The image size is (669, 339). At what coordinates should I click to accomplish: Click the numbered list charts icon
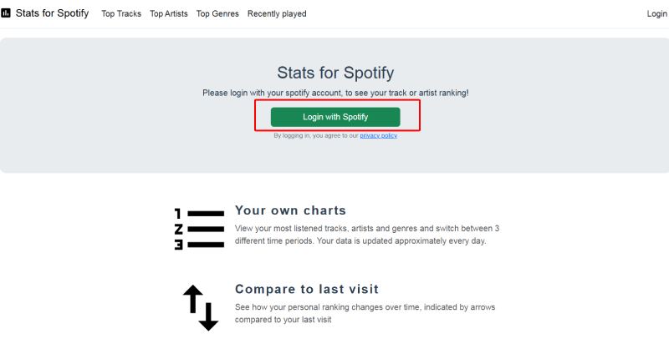[199, 228]
